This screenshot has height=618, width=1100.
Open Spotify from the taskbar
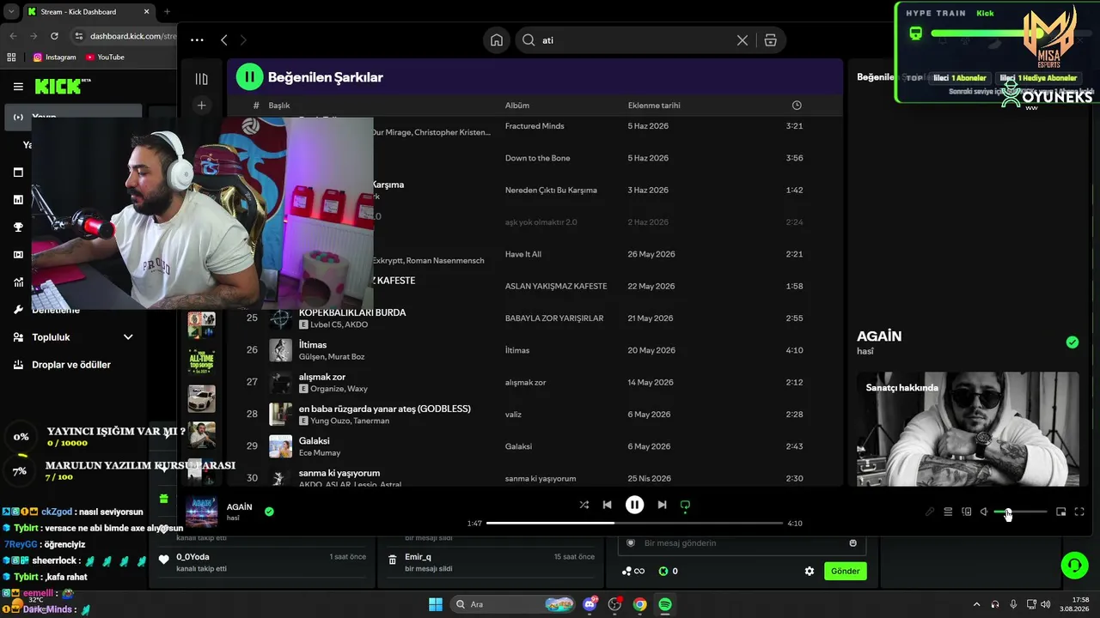(x=665, y=604)
